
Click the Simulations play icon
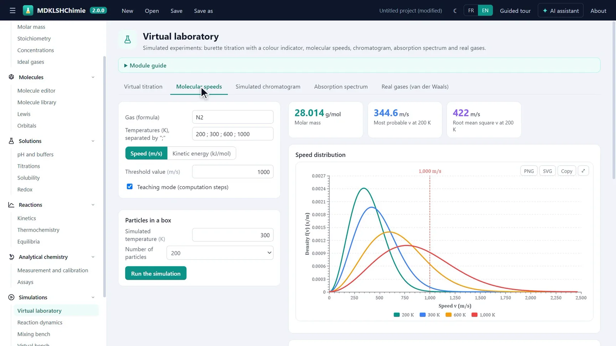[11, 297]
